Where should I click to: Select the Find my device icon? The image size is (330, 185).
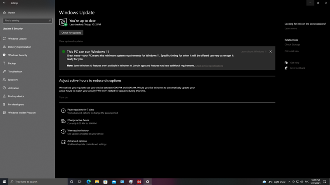pyautogui.click(x=4, y=96)
